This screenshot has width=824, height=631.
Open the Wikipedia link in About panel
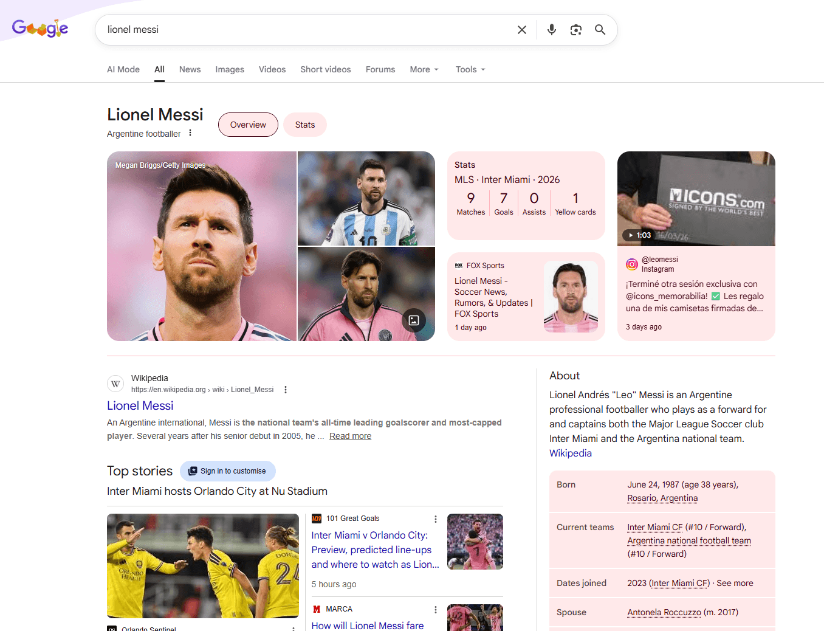click(x=571, y=453)
